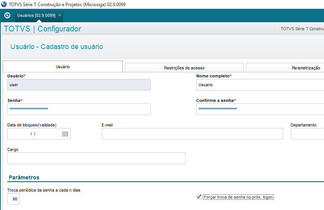The width and height of the screenshot is (324, 210).
Task: Open the calendar picker for Data de bloqueio
Action: click(65, 134)
